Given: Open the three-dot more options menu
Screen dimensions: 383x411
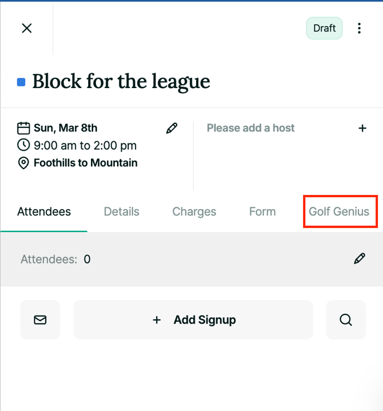Looking at the screenshot, I should point(359,28).
